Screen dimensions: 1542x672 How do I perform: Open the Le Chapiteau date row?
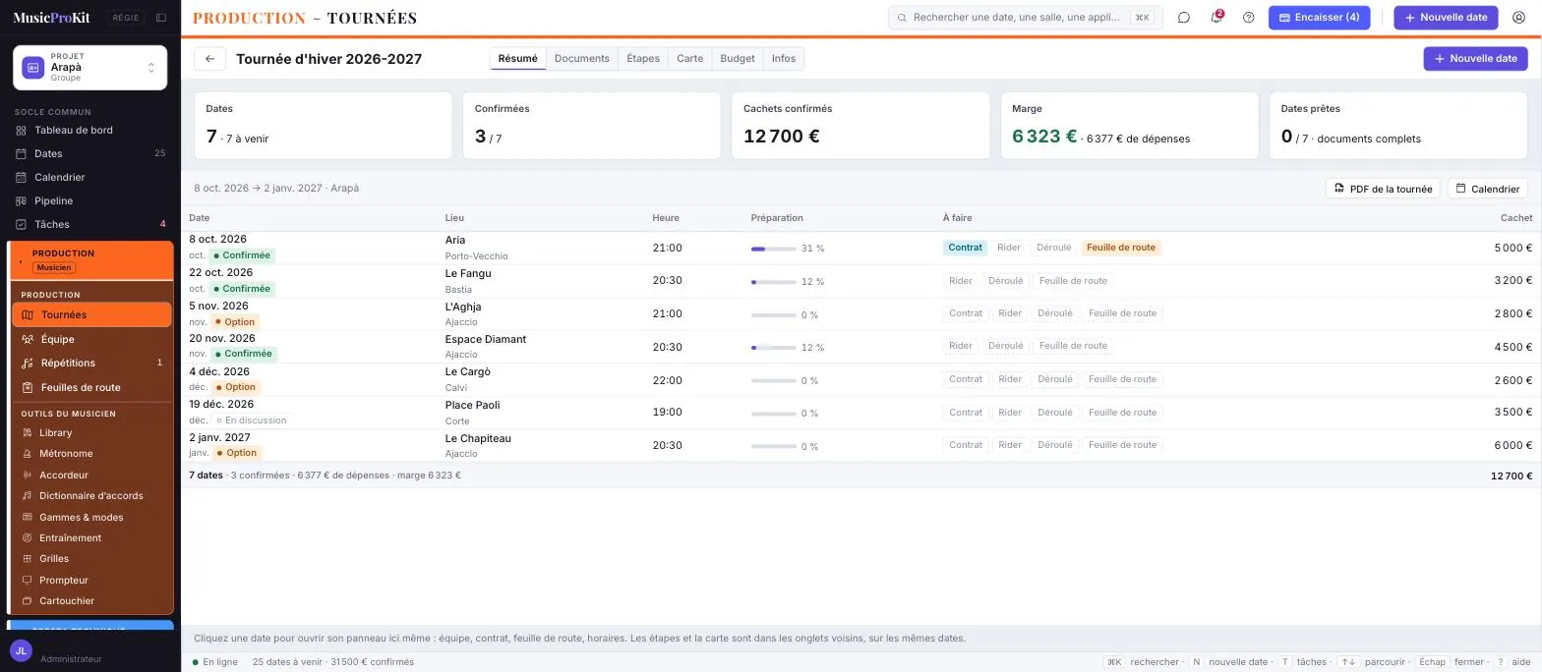[860, 446]
